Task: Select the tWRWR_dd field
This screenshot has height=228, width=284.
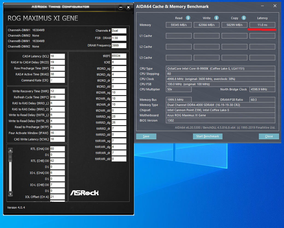Action: coord(119,159)
